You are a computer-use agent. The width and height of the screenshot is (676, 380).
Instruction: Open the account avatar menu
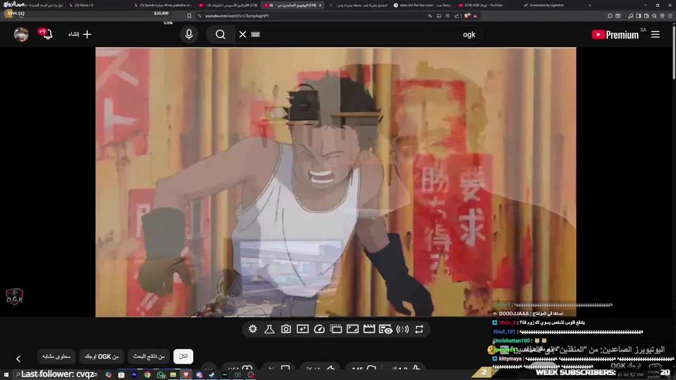click(x=21, y=34)
